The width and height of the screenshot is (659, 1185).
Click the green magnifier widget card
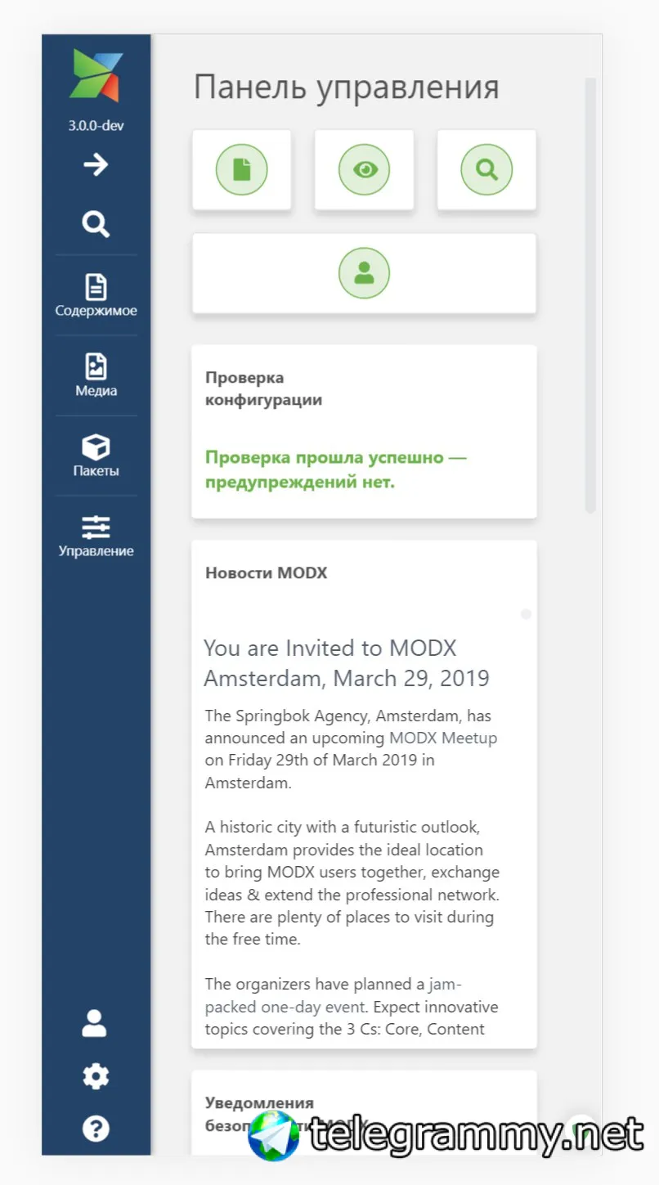tap(486, 169)
